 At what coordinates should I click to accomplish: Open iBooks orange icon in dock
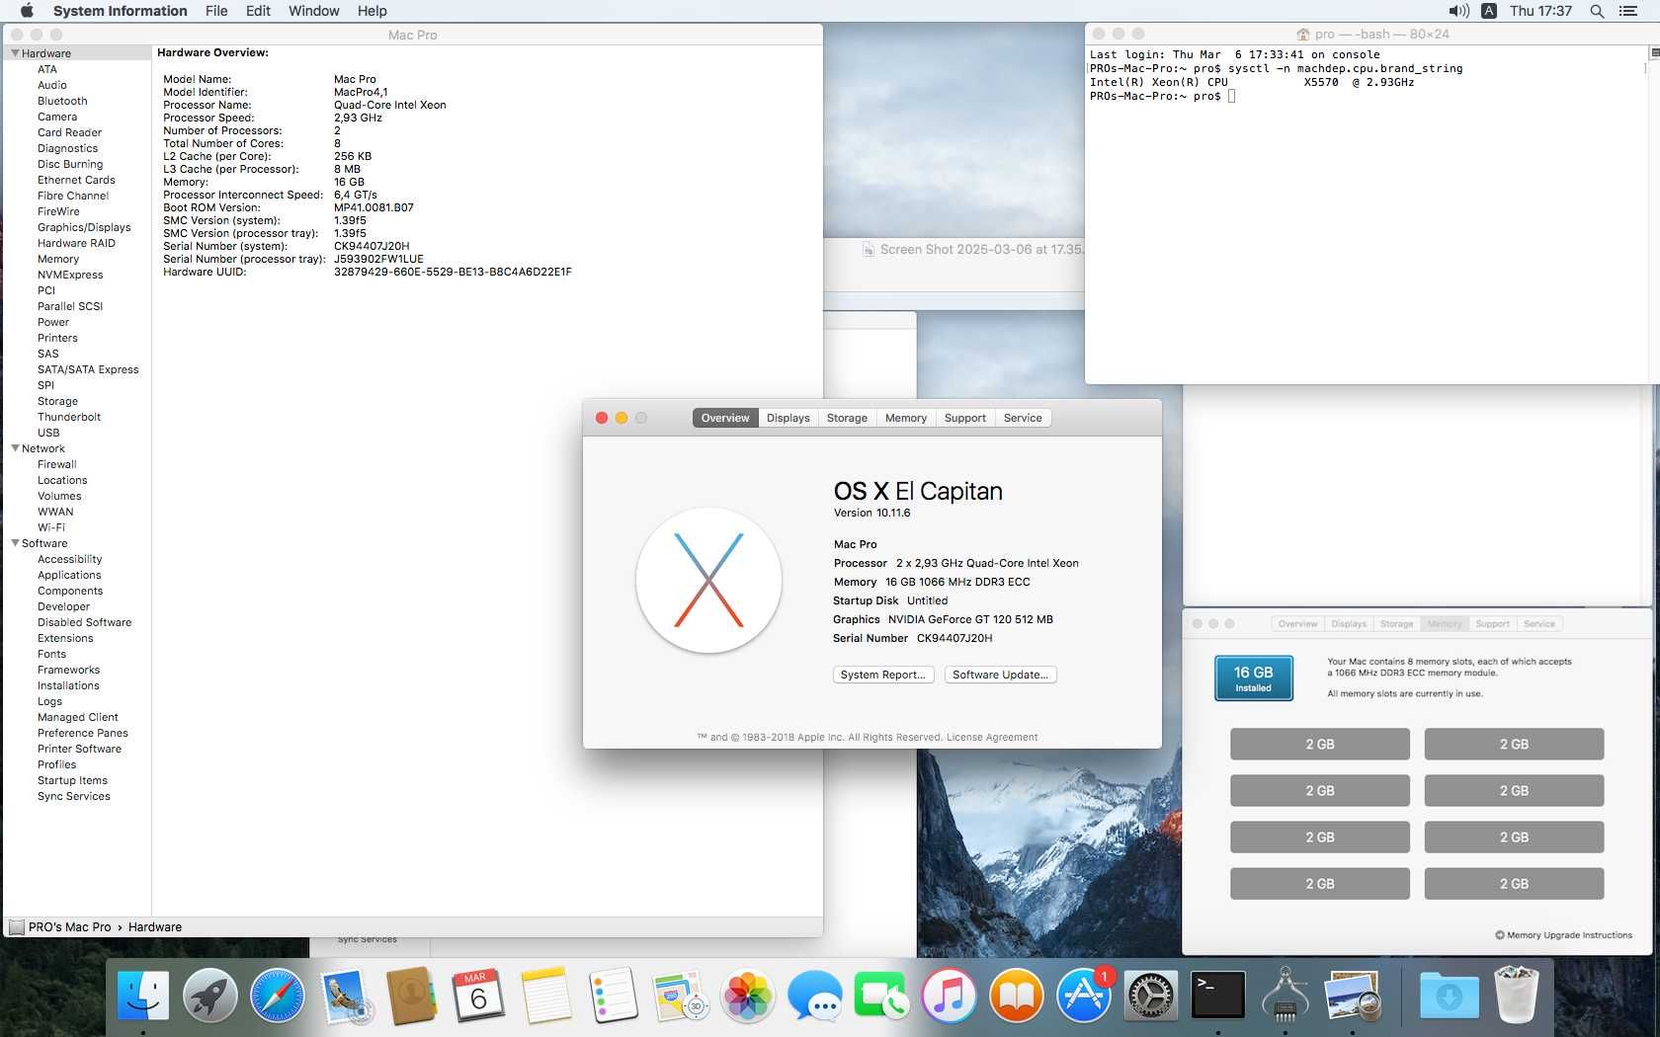(1017, 995)
